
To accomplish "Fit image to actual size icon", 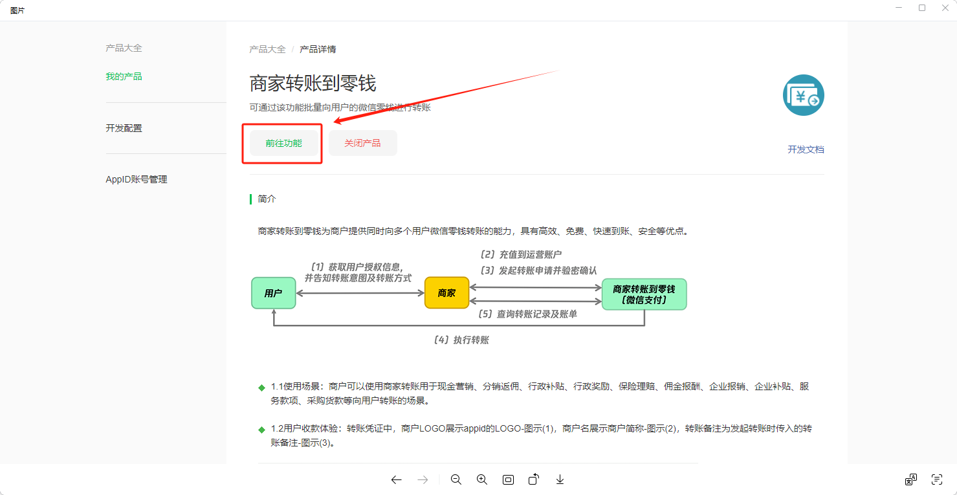I will coord(508,479).
